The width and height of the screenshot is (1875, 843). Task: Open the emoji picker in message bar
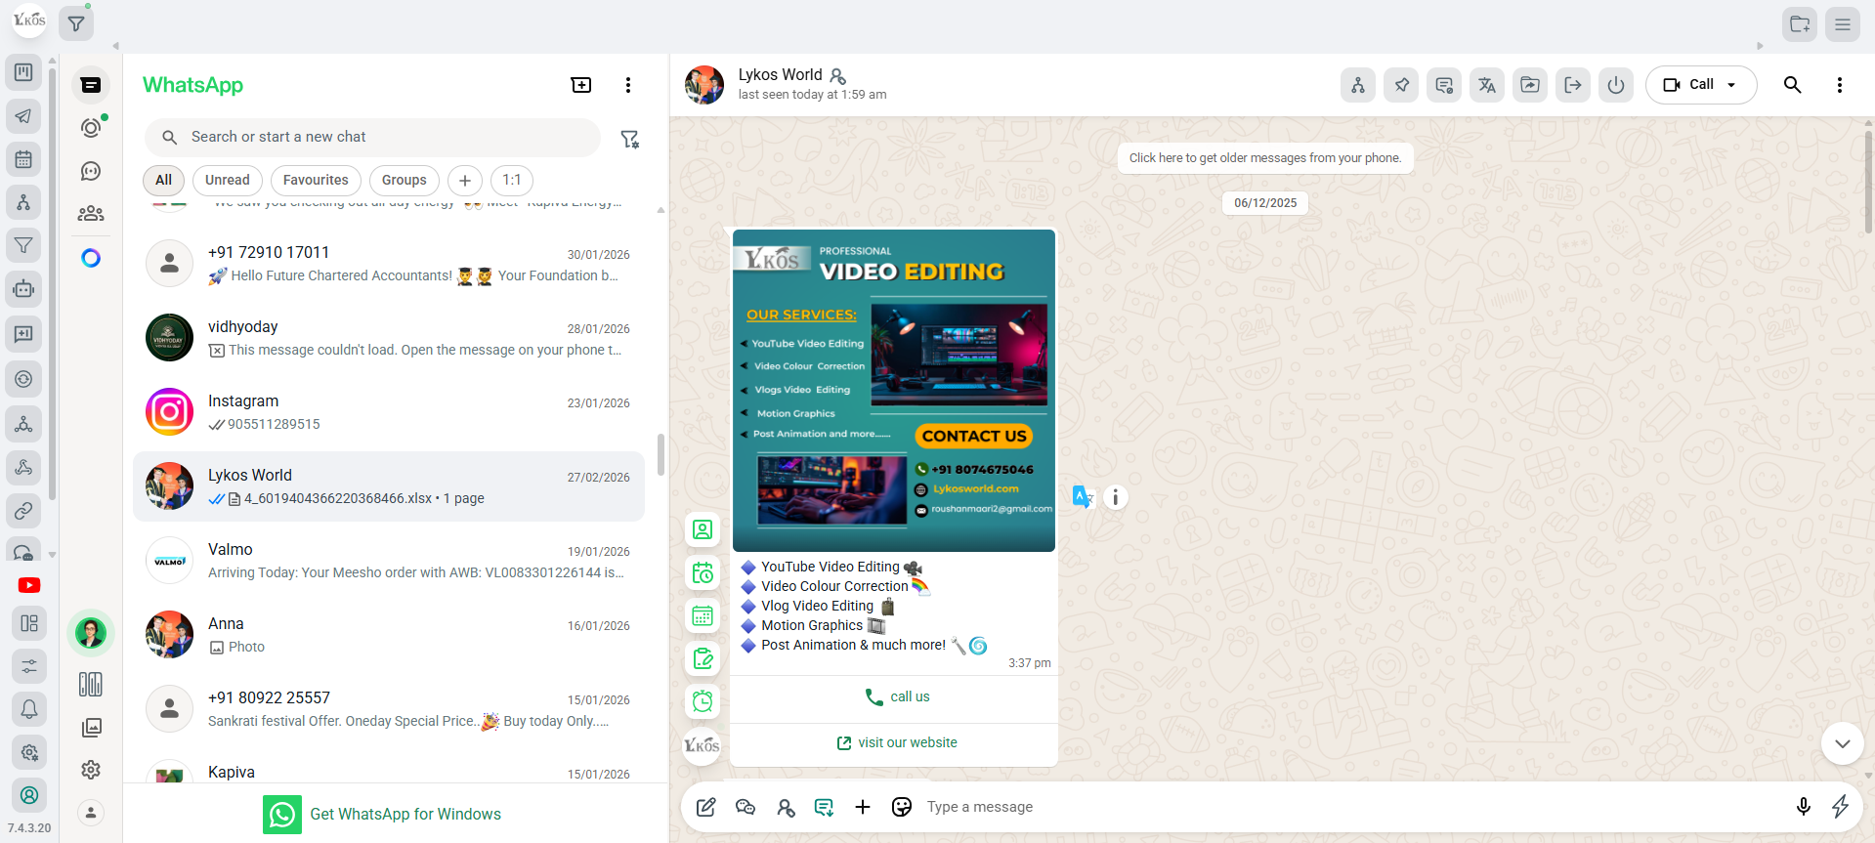[x=901, y=807]
